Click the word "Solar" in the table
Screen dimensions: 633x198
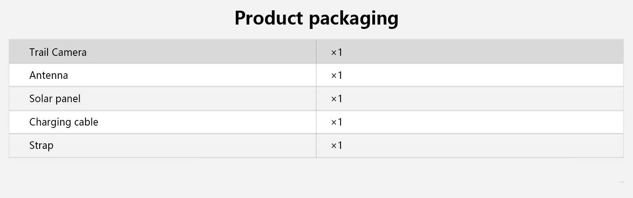(x=41, y=99)
